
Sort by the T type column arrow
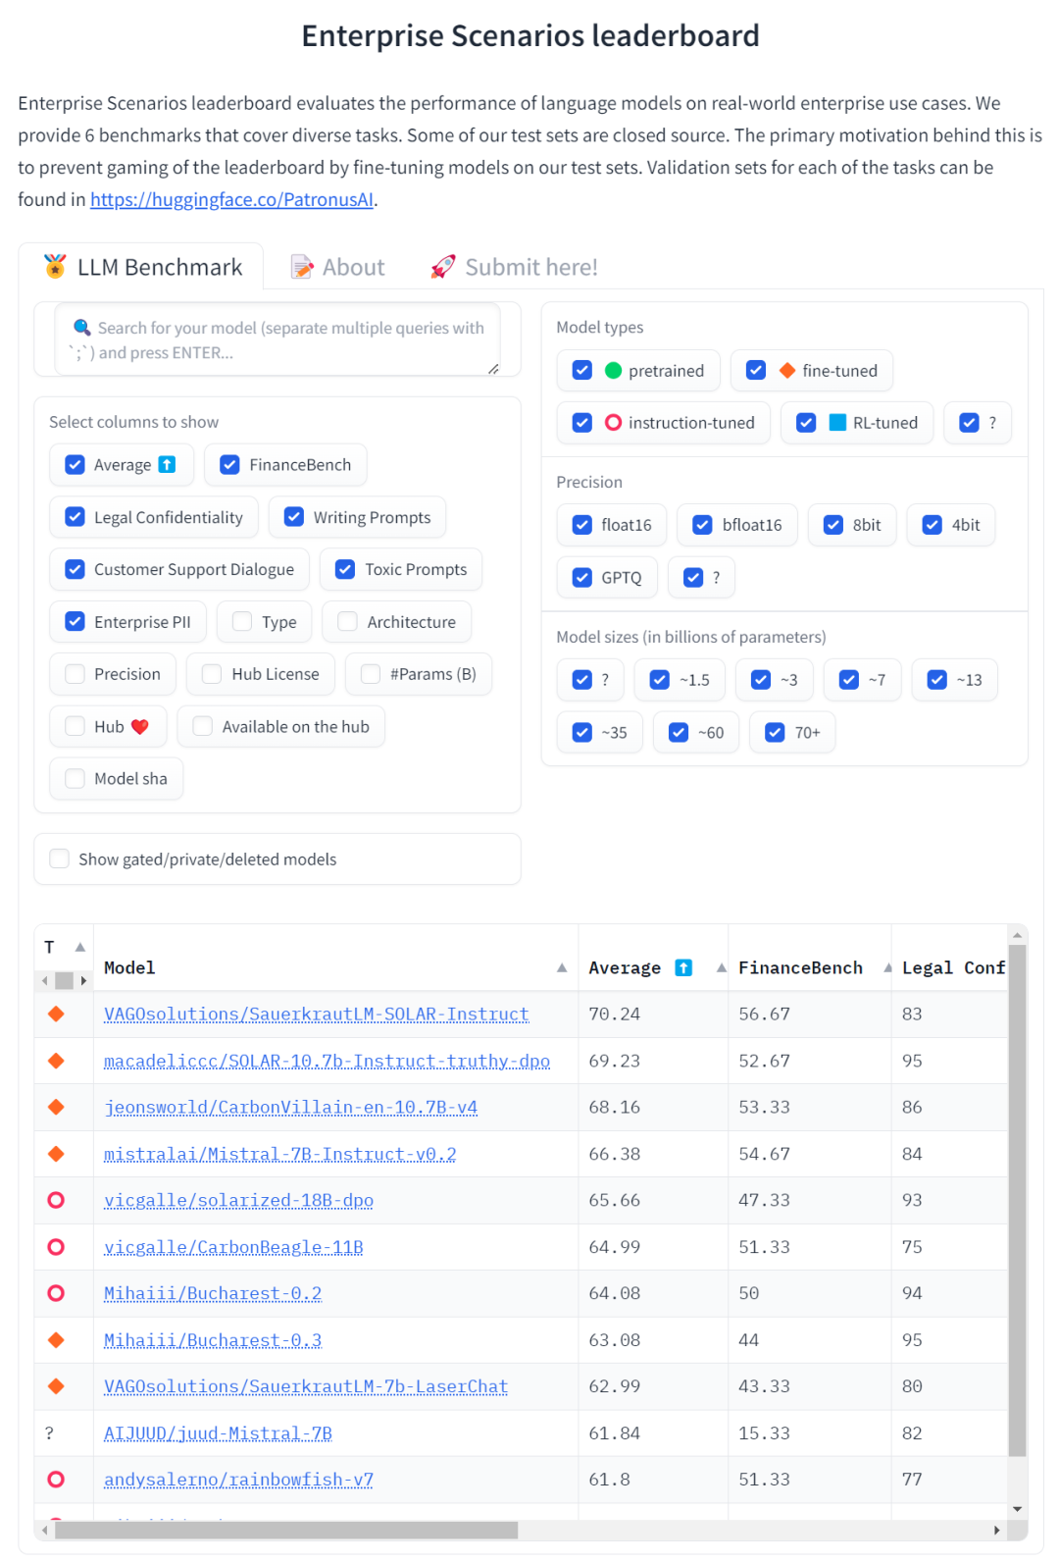pyautogui.click(x=80, y=947)
